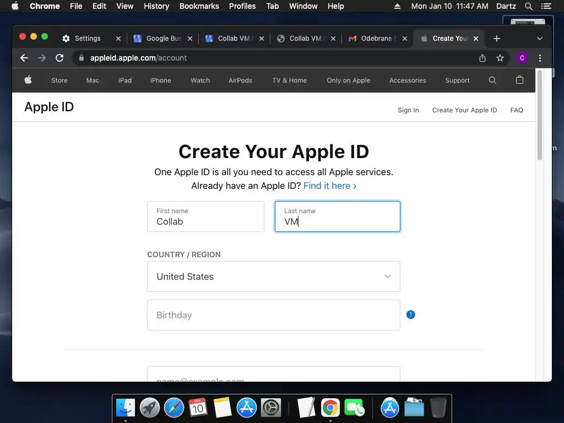Image resolution: width=564 pixels, height=423 pixels.
Task: Open Notes in the Dock
Action: pos(223,408)
